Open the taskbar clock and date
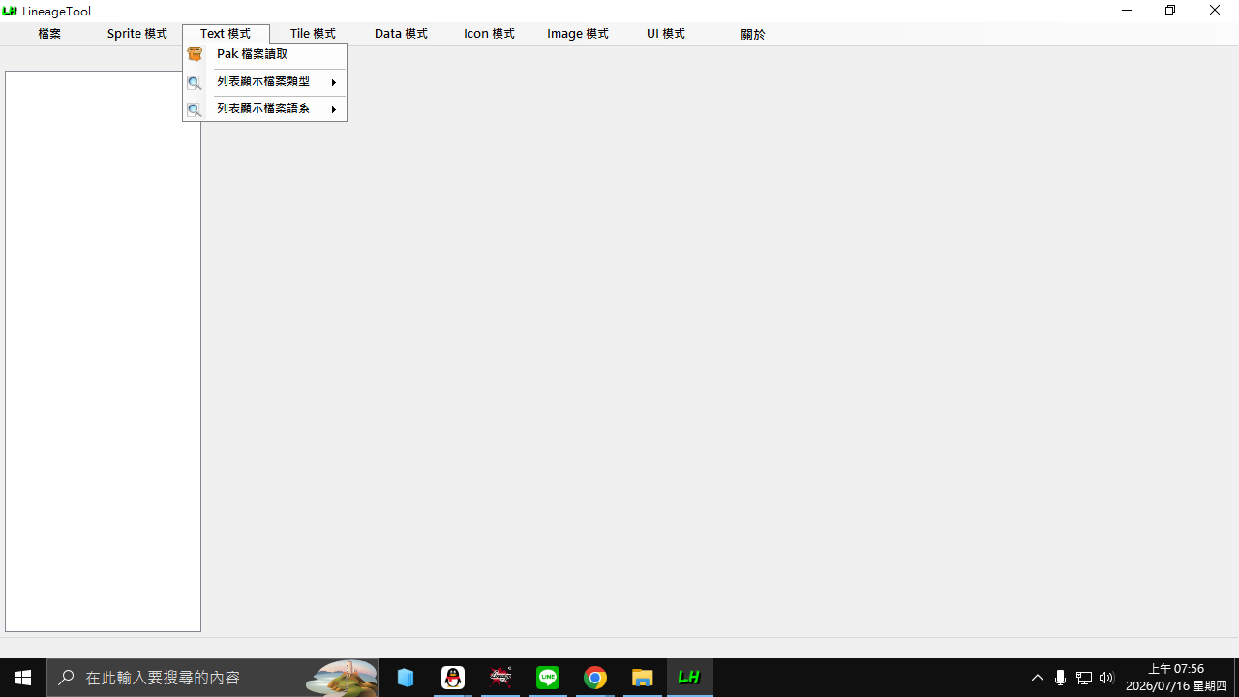This screenshot has height=697, width=1239. (1176, 678)
